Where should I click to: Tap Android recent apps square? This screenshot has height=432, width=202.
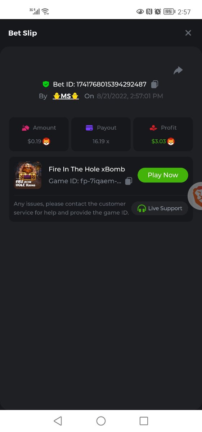(x=144, y=421)
